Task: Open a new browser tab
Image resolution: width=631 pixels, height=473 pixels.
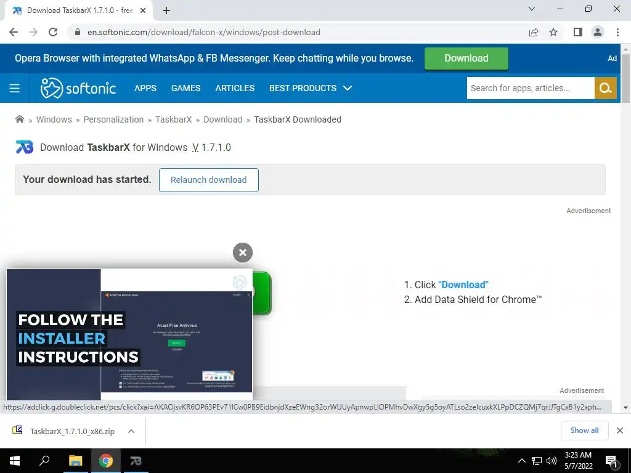Action: pos(166,10)
